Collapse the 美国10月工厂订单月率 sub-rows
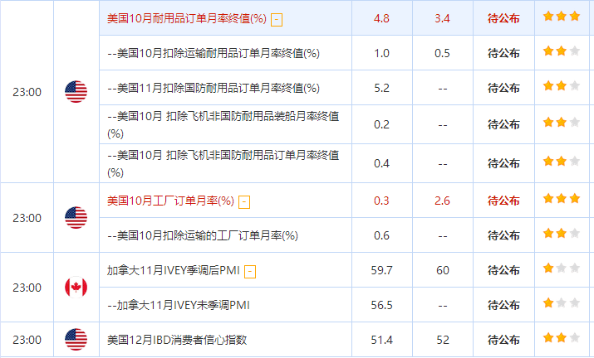Image resolution: width=594 pixels, height=358 pixels. pyautogui.click(x=244, y=201)
